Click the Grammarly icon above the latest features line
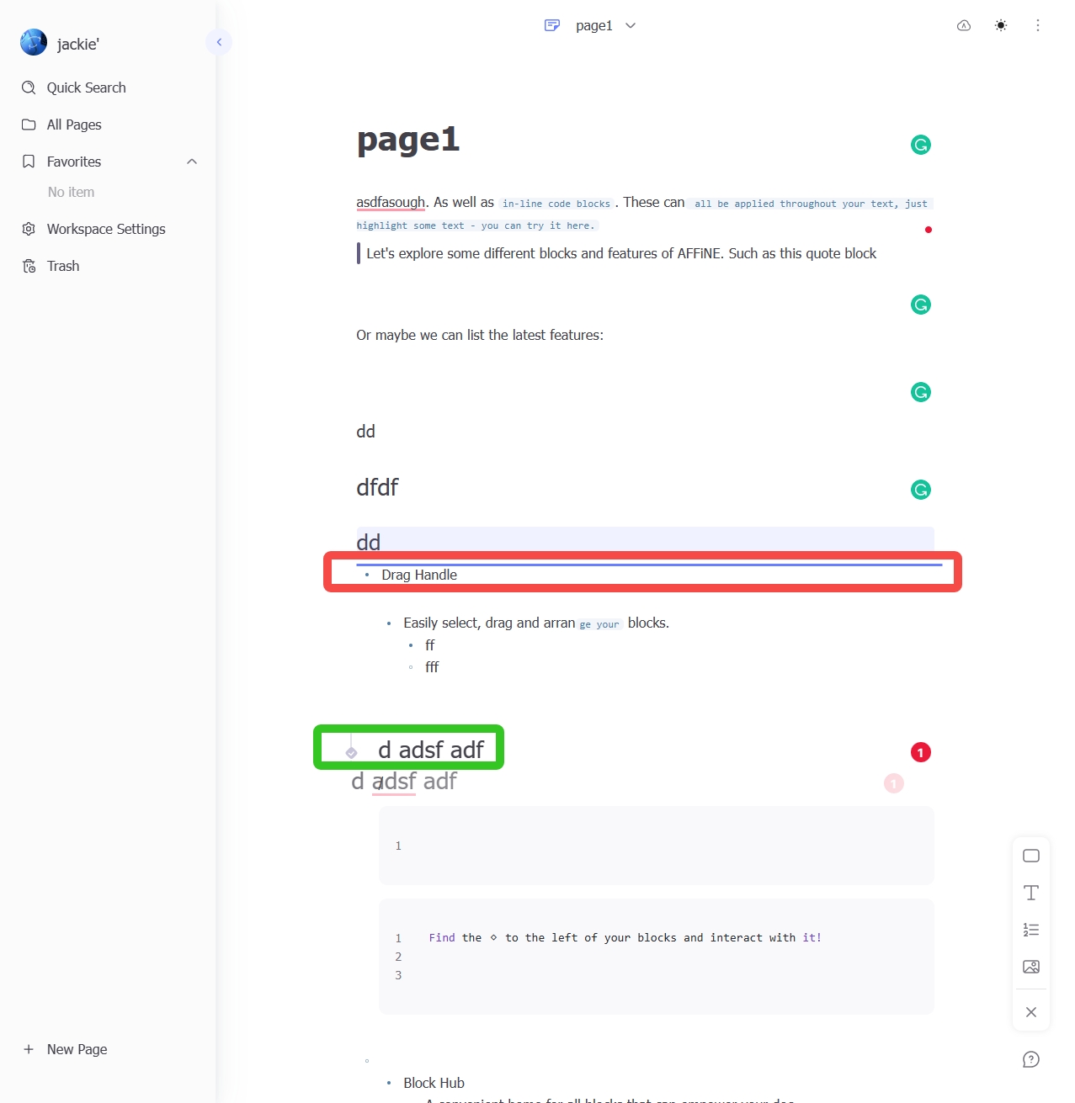 tap(921, 305)
